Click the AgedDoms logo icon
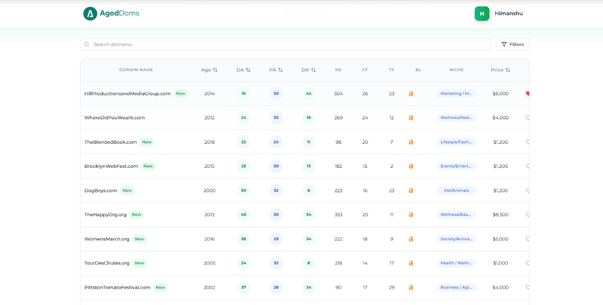603x305 pixels. pos(90,14)
